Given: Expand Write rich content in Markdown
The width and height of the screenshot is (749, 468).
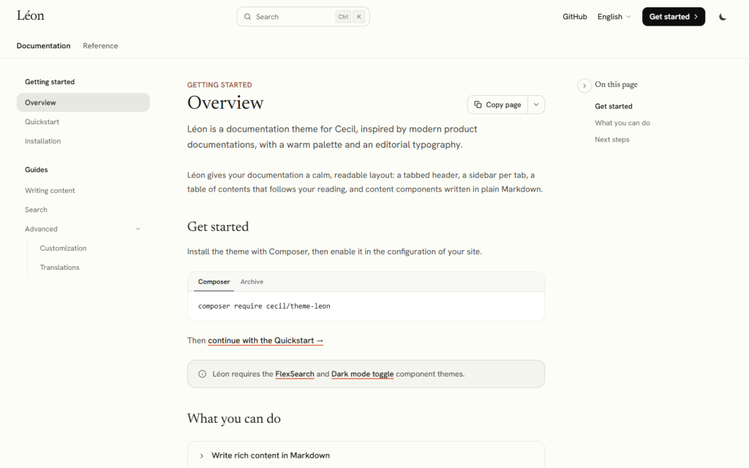Looking at the screenshot, I should (271, 456).
